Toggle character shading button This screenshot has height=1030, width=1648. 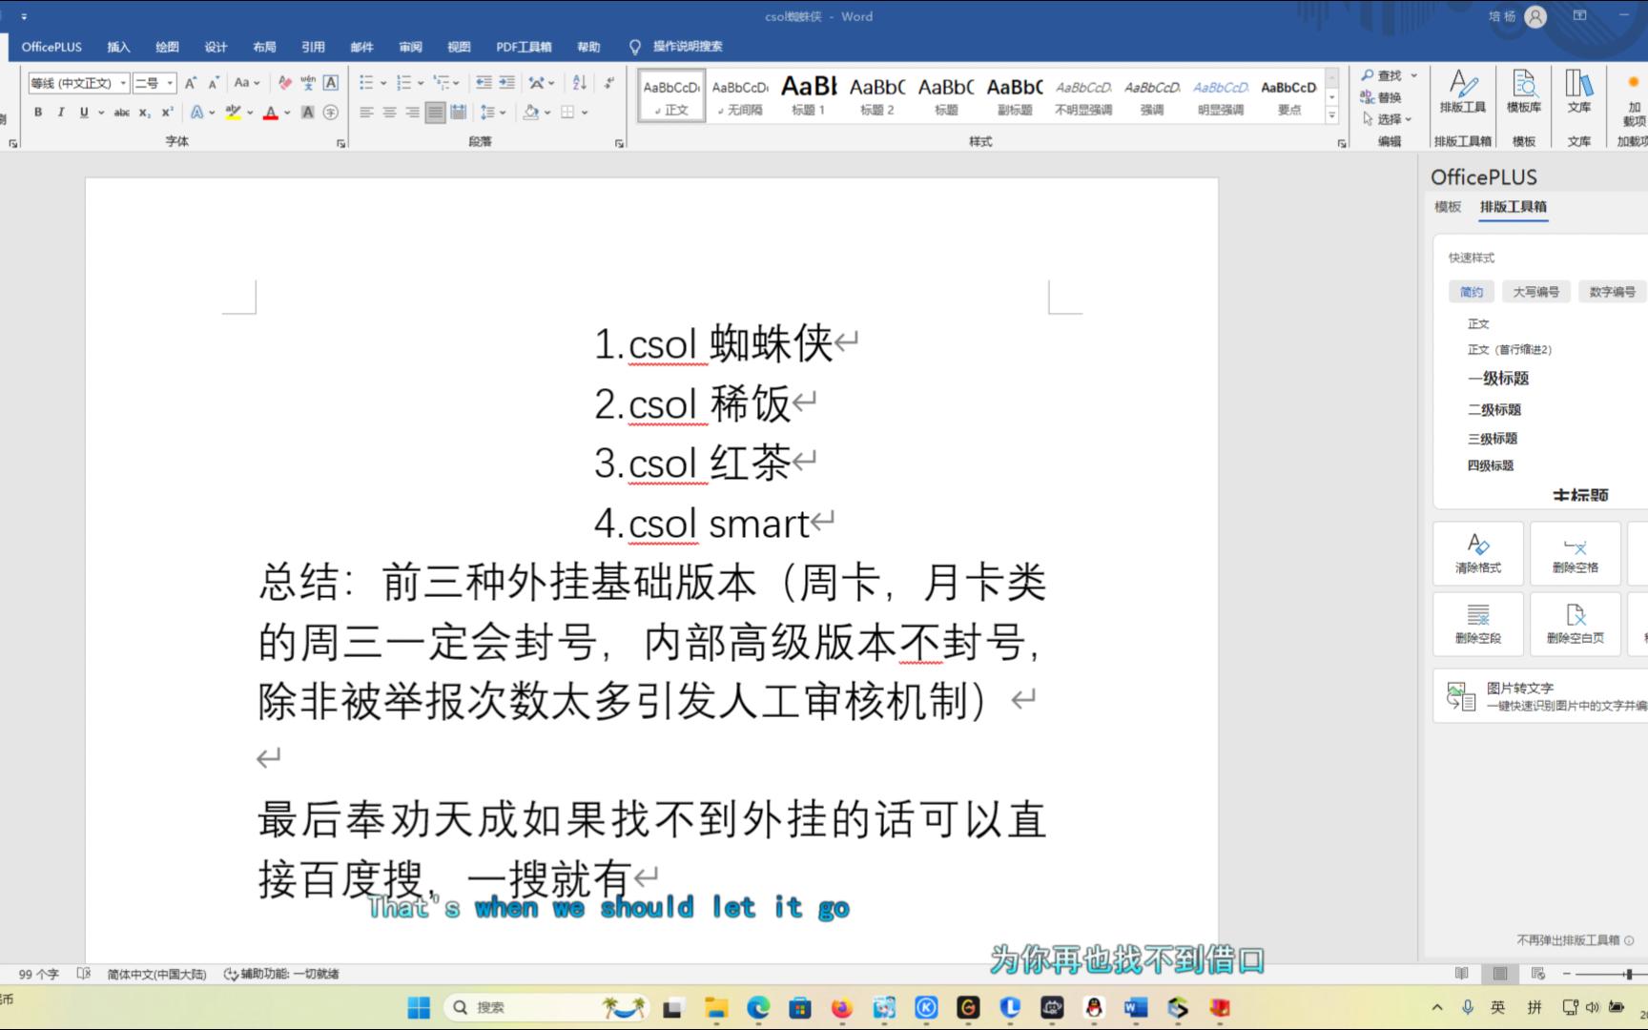tap(308, 113)
